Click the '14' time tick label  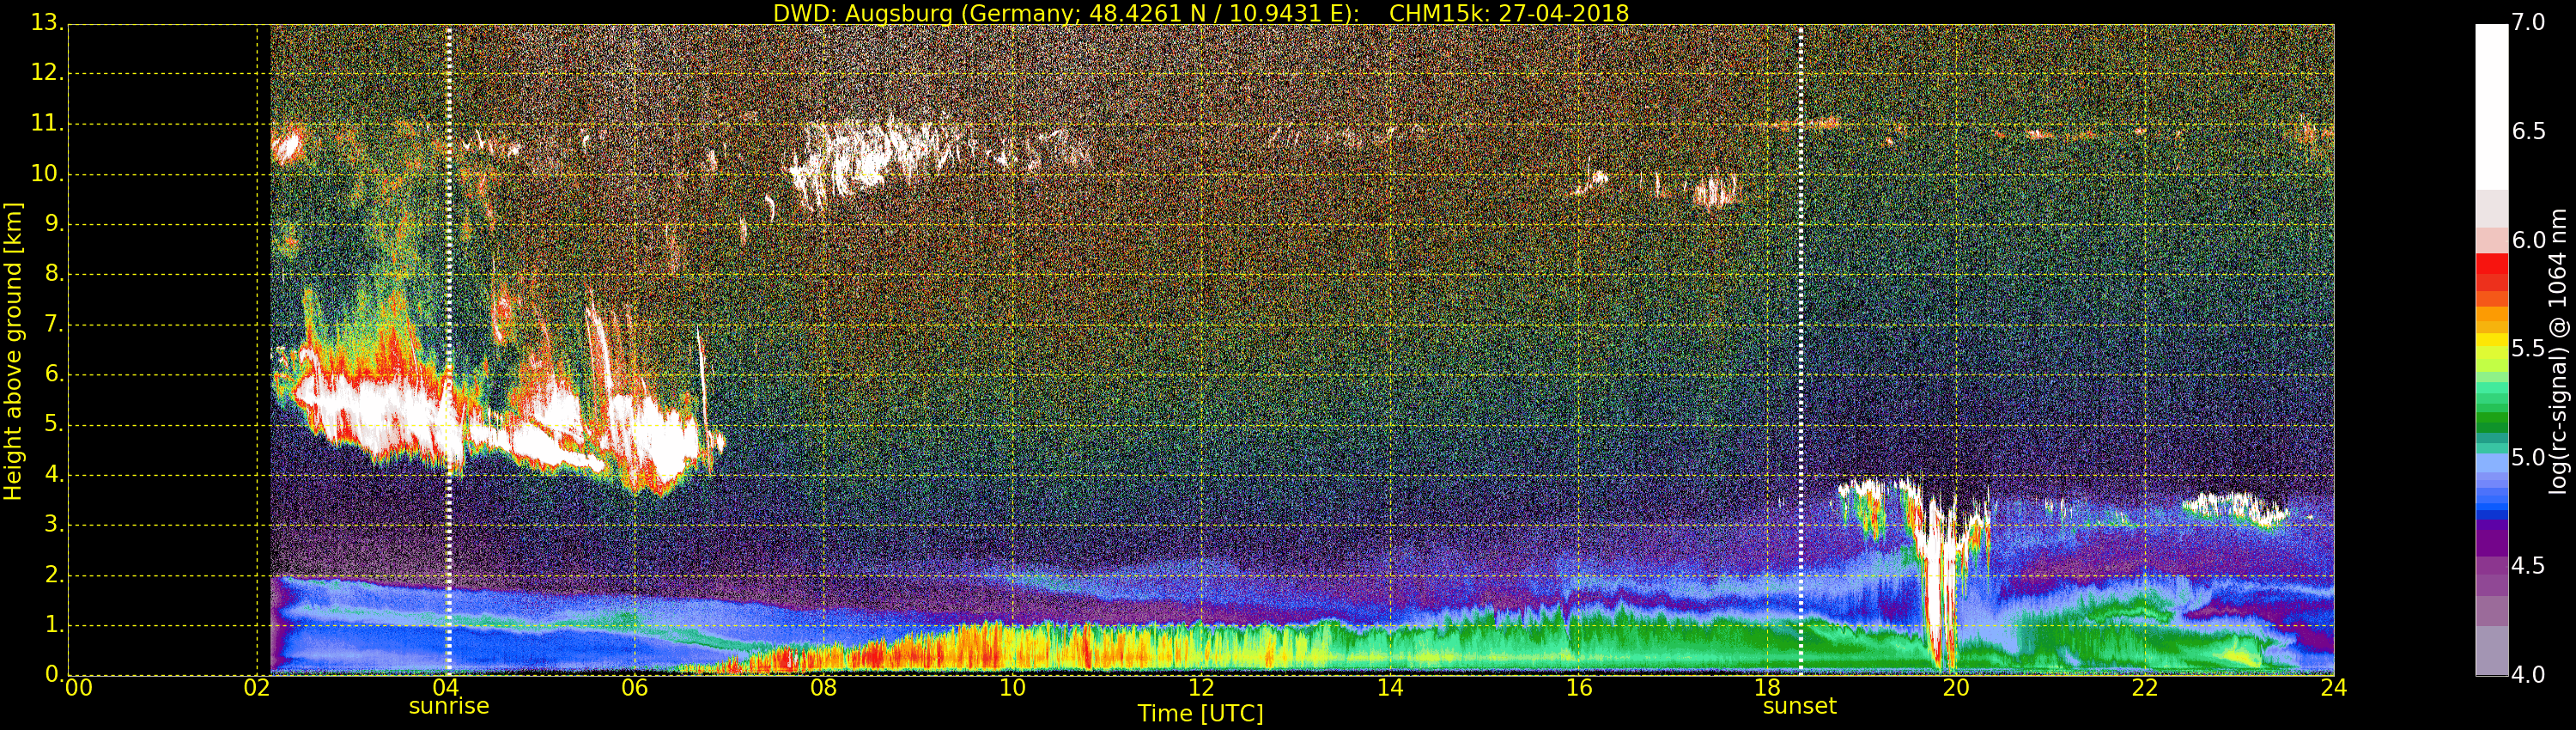(x=1390, y=687)
